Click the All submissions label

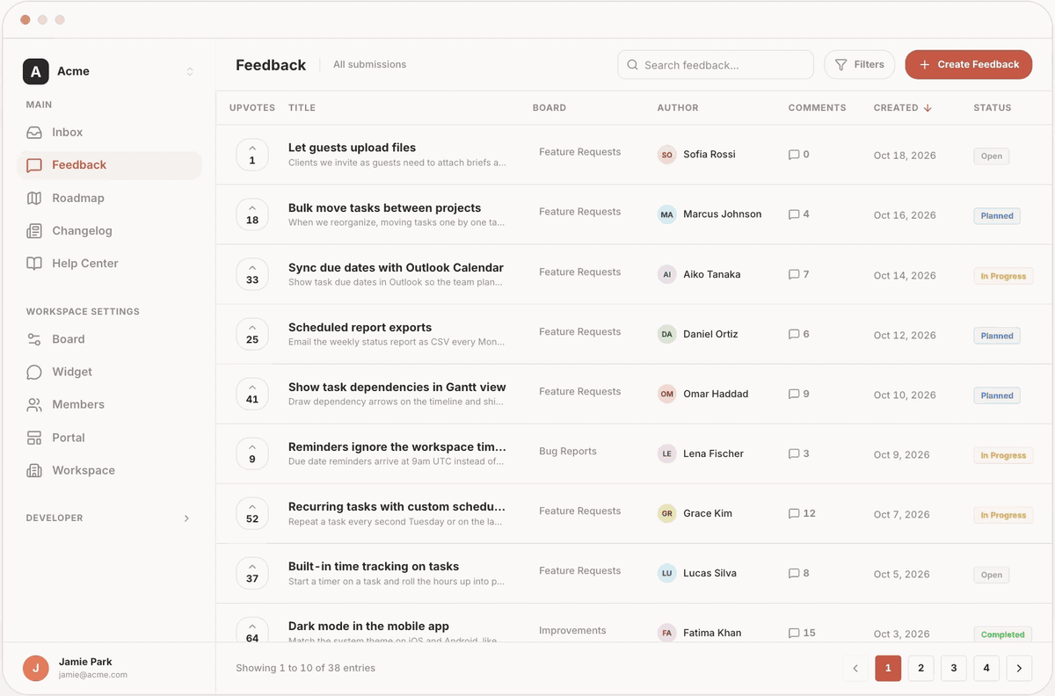(370, 65)
